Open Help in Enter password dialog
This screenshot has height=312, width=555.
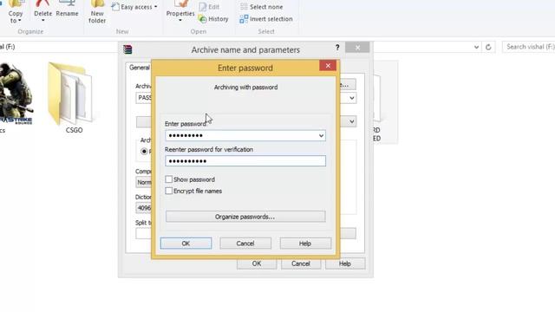tap(305, 244)
